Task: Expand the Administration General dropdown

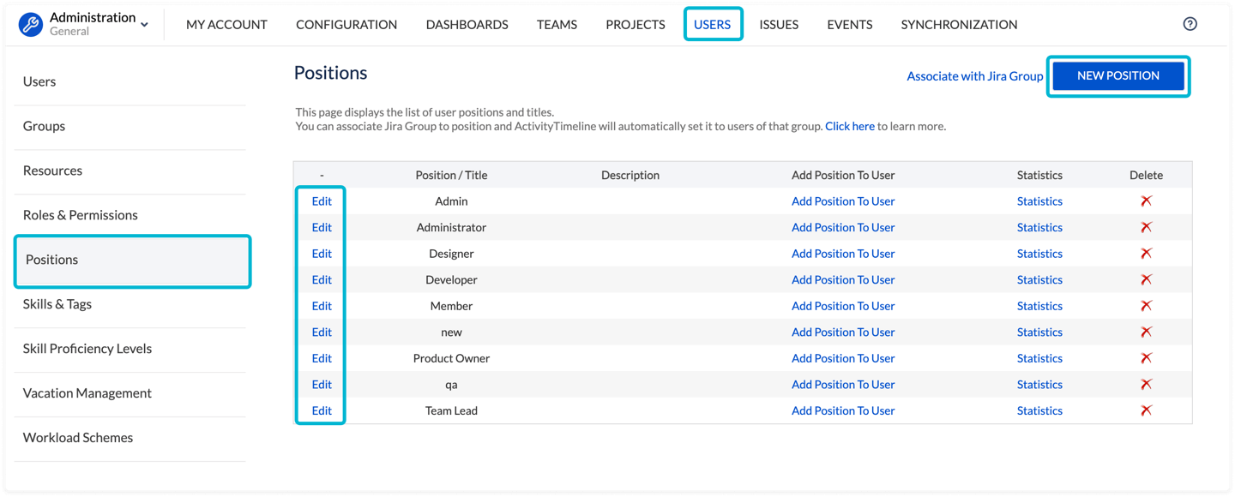Action: [142, 23]
